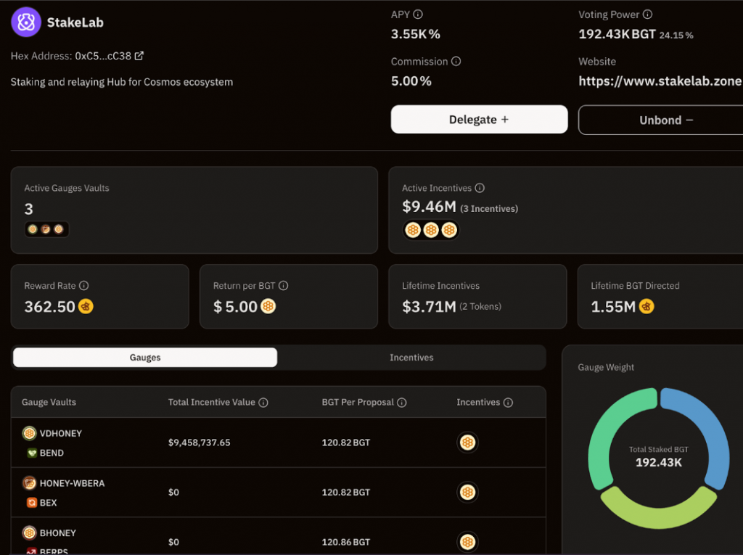
Task: Click the Return per BGT info icon
Action: pos(284,286)
